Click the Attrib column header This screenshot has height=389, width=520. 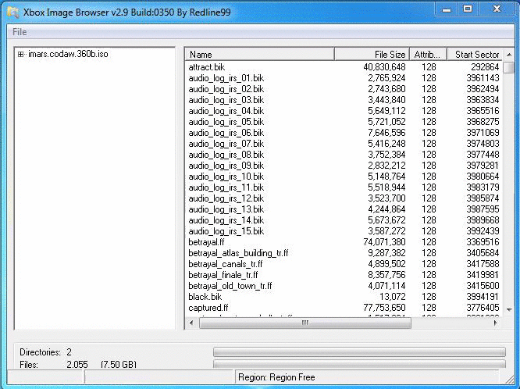tap(427, 55)
